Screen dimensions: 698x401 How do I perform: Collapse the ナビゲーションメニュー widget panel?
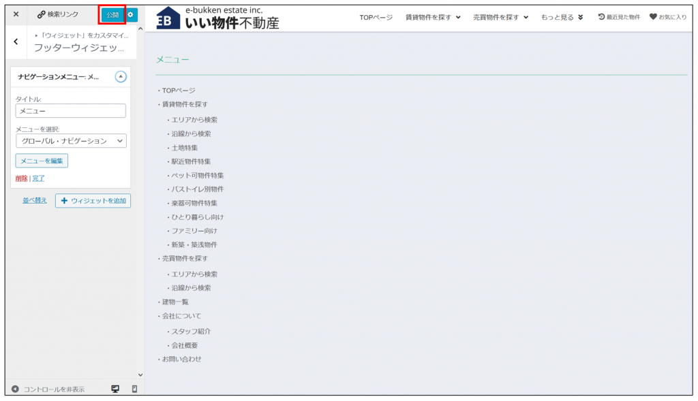[121, 77]
